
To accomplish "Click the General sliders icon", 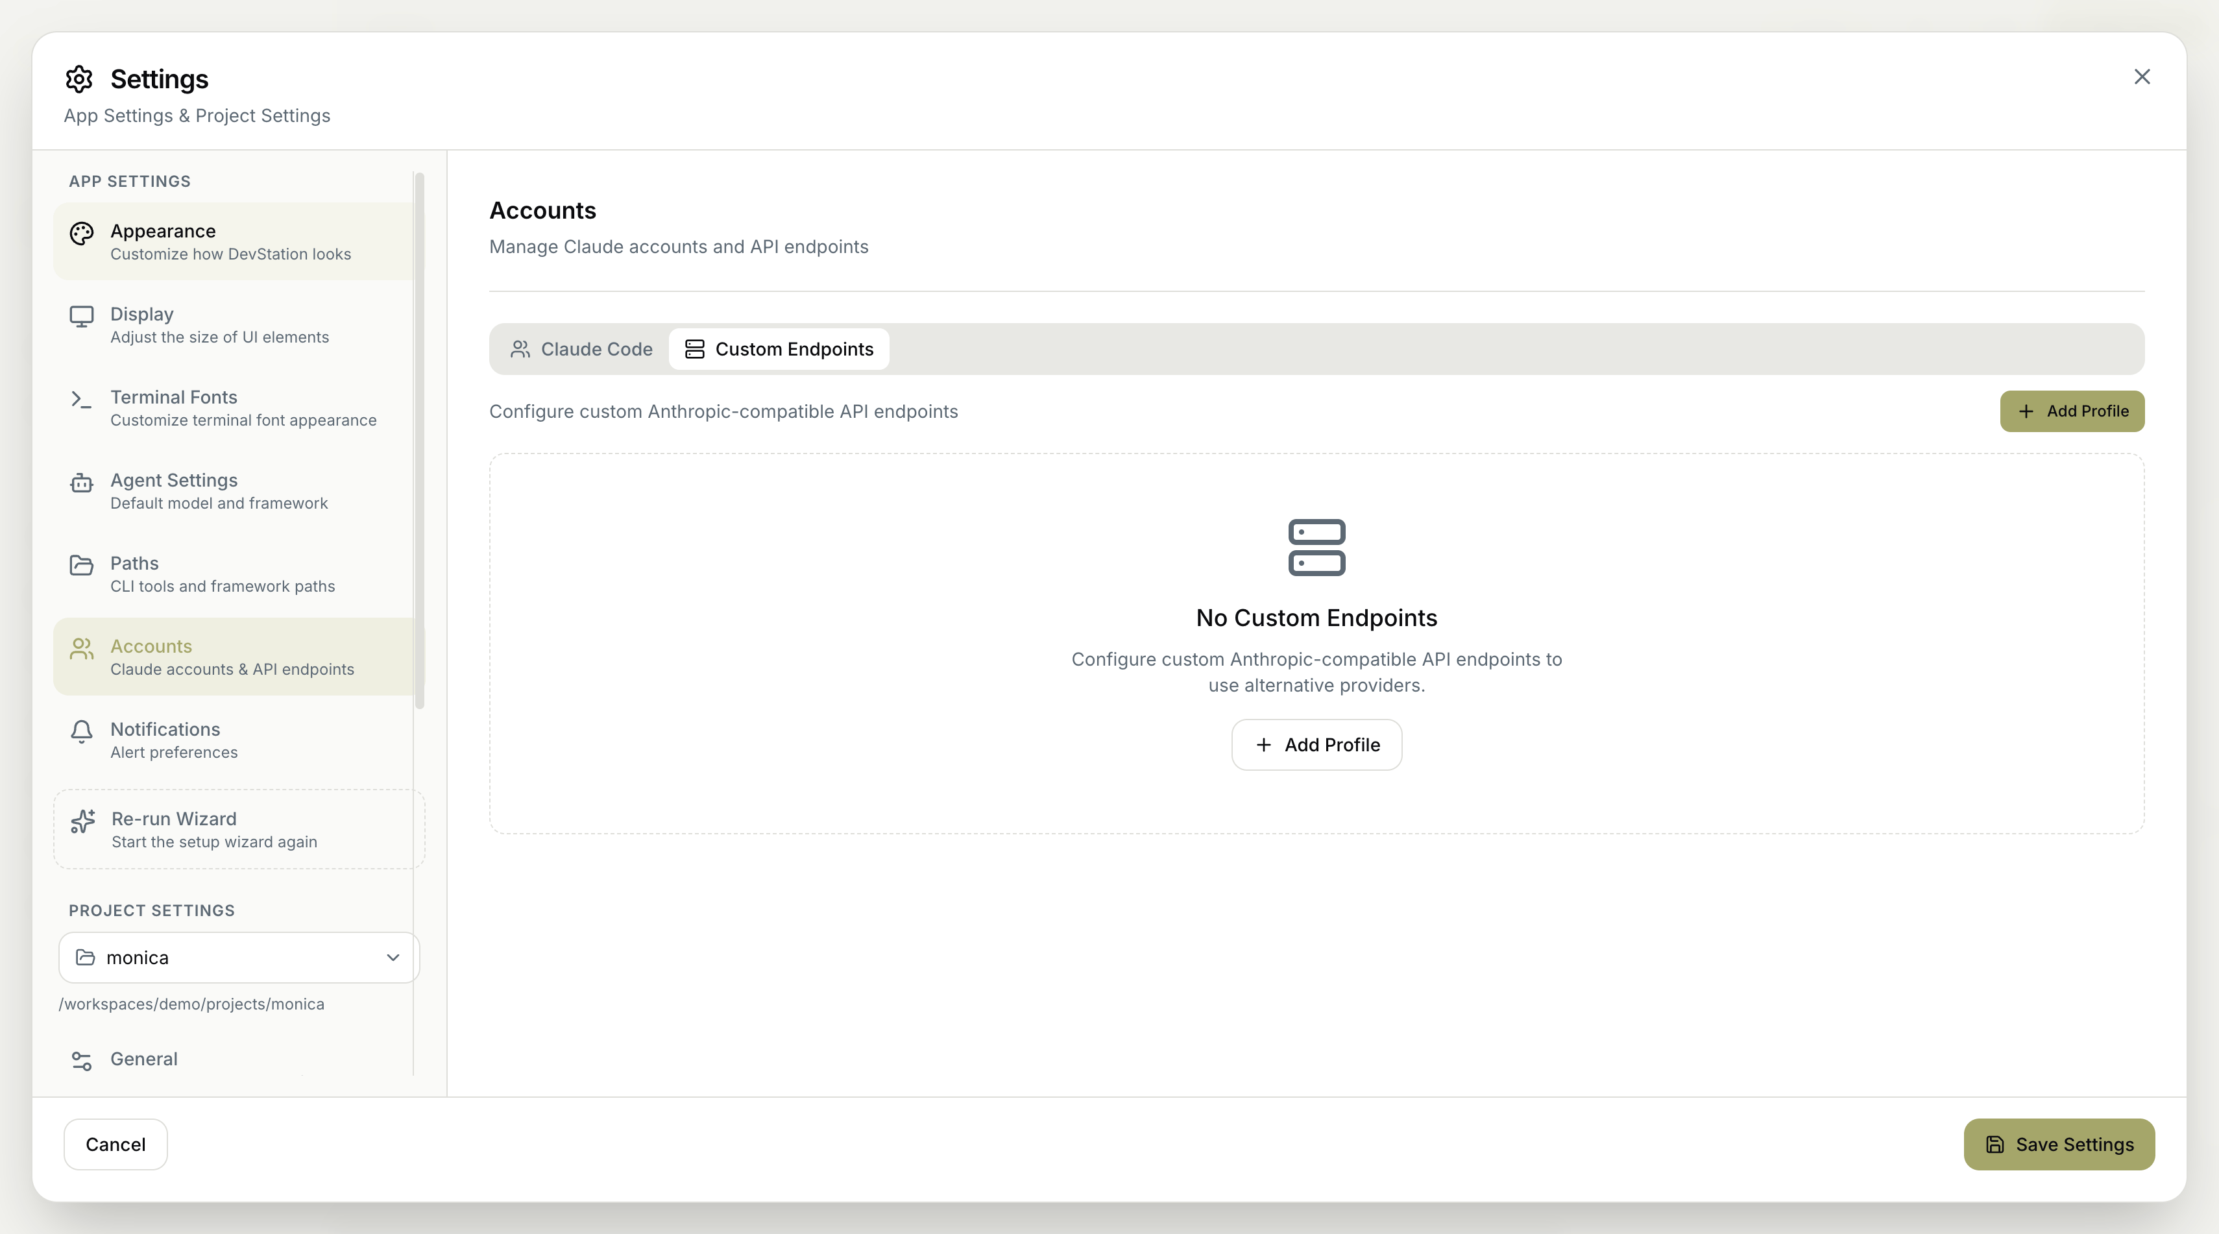I will pyautogui.click(x=82, y=1061).
